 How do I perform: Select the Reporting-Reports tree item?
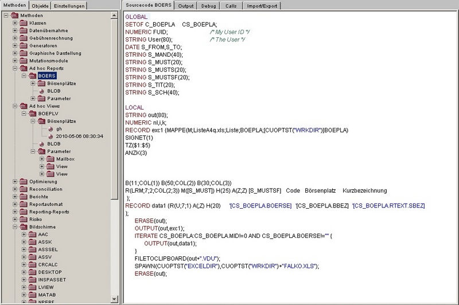(50, 212)
